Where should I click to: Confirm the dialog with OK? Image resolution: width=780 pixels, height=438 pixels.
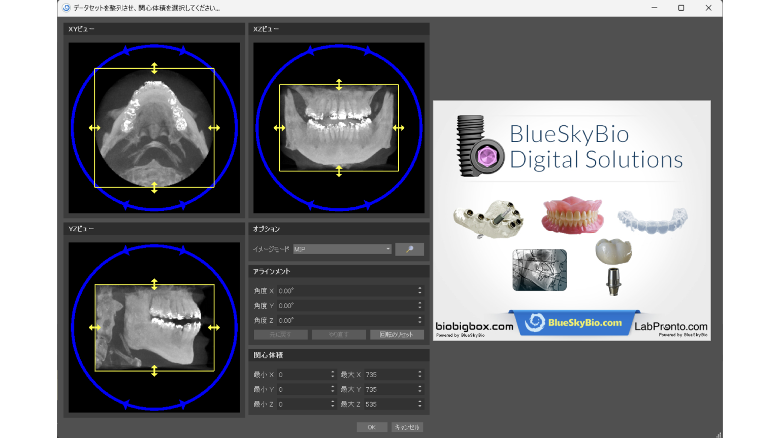point(372,427)
